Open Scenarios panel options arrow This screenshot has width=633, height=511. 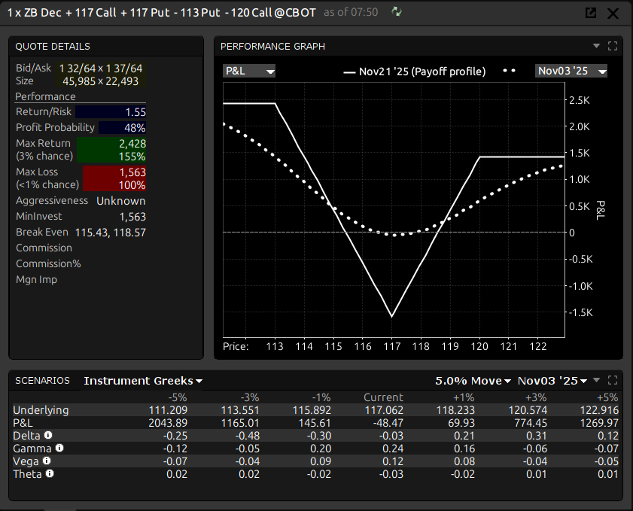tap(596, 380)
